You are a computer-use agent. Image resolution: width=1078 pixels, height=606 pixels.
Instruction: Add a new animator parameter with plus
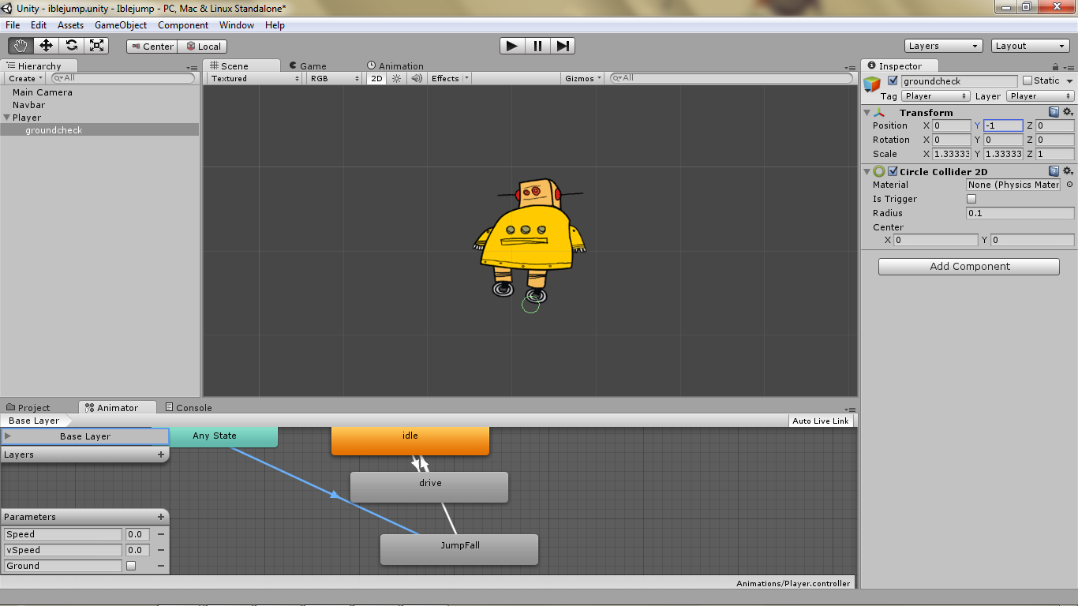[161, 517]
